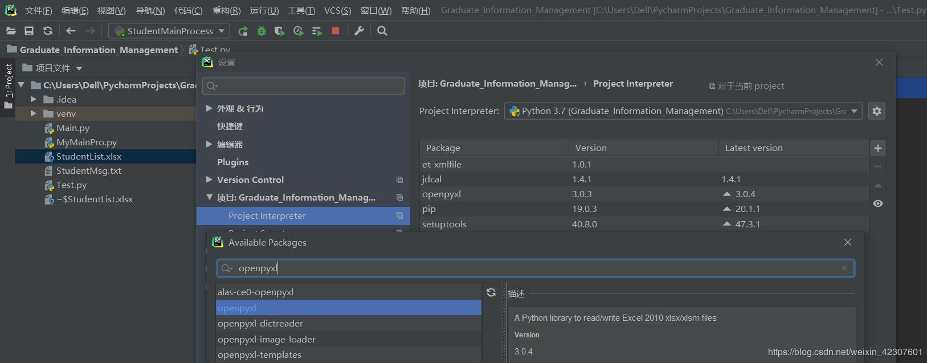Click the plus icon to install package
This screenshot has height=363, width=927.
(x=878, y=148)
